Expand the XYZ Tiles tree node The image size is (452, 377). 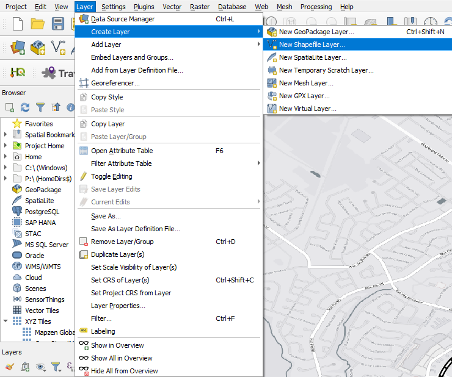pyautogui.click(x=5, y=321)
